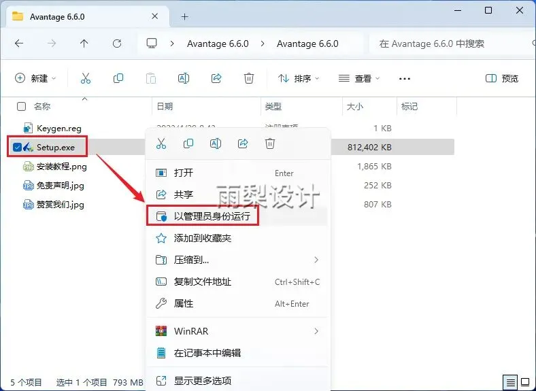The height and width of the screenshot is (391, 536).
Task: Cut using the context menu scissors icon
Action: (x=161, y=143)
